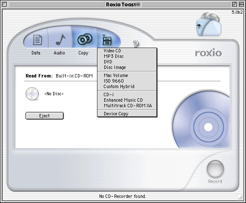
Task: Select the Audio music note icon
Action: tap(60, 40)
